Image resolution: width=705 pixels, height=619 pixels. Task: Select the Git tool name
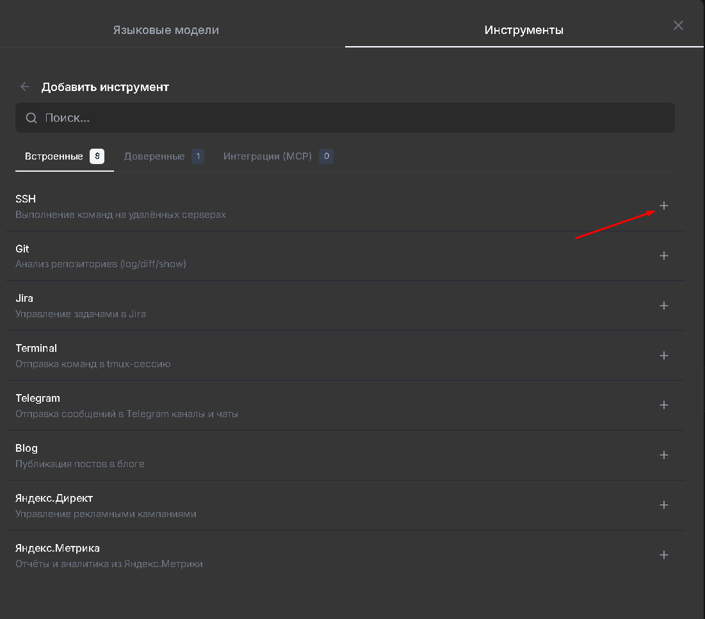tap(22, 249)
